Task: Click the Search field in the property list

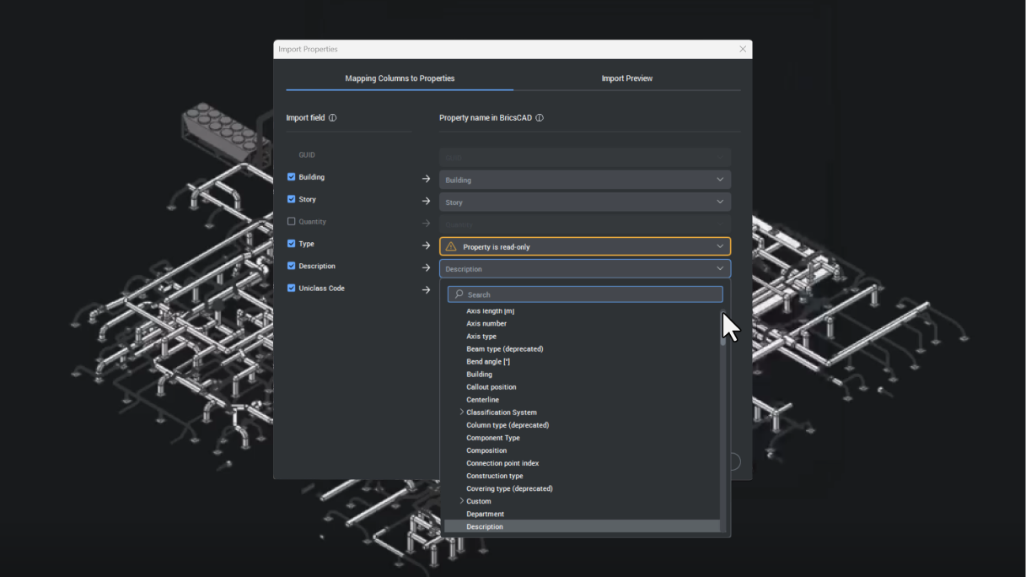Action: coord(585,294)
